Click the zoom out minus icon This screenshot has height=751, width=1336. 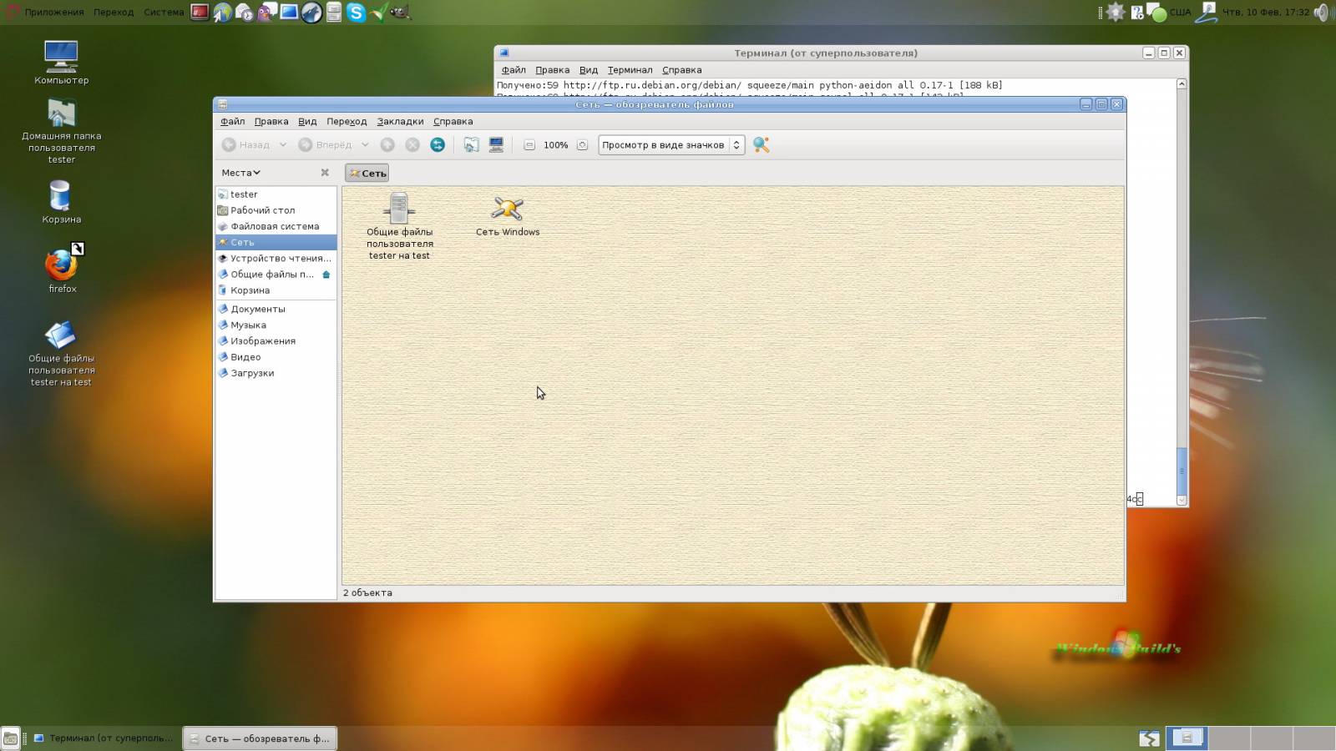[529, 144]
